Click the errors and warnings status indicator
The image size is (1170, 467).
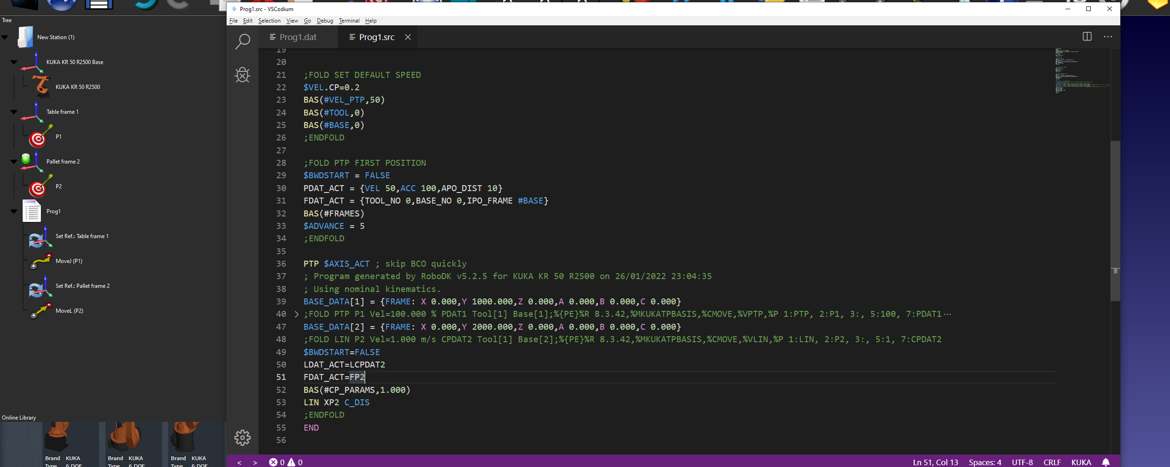click(x=286, y=462)
